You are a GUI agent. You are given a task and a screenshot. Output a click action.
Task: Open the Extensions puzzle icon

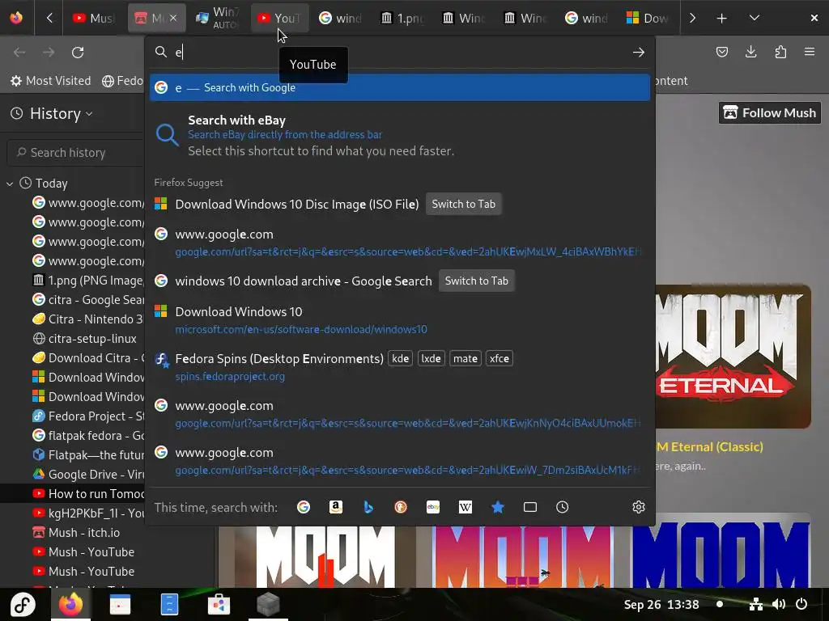(x=780, y=52)
